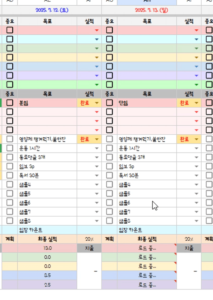
Task: Open the 샘플7 실적 dropdown in 7. 13.
Action: 196,212
